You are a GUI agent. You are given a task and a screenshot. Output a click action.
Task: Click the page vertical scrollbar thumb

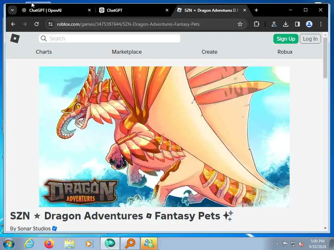coord(325,58)
